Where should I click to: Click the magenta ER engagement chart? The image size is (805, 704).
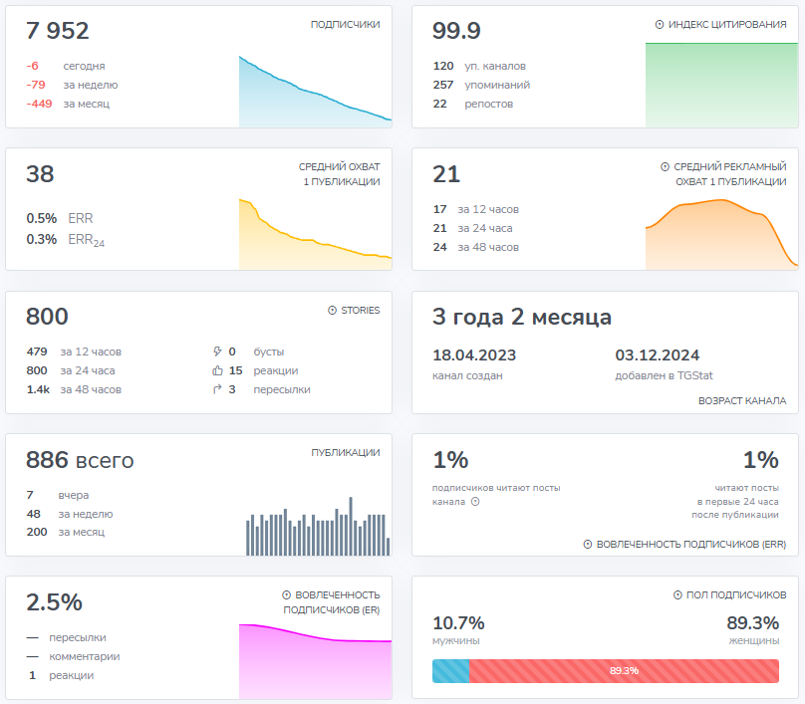(315, 661)
